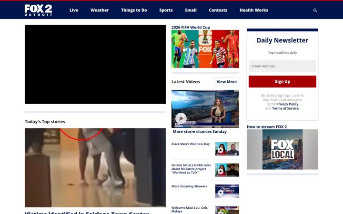Click the View More button
Screen dimensions: 343x214
point(227,82)
